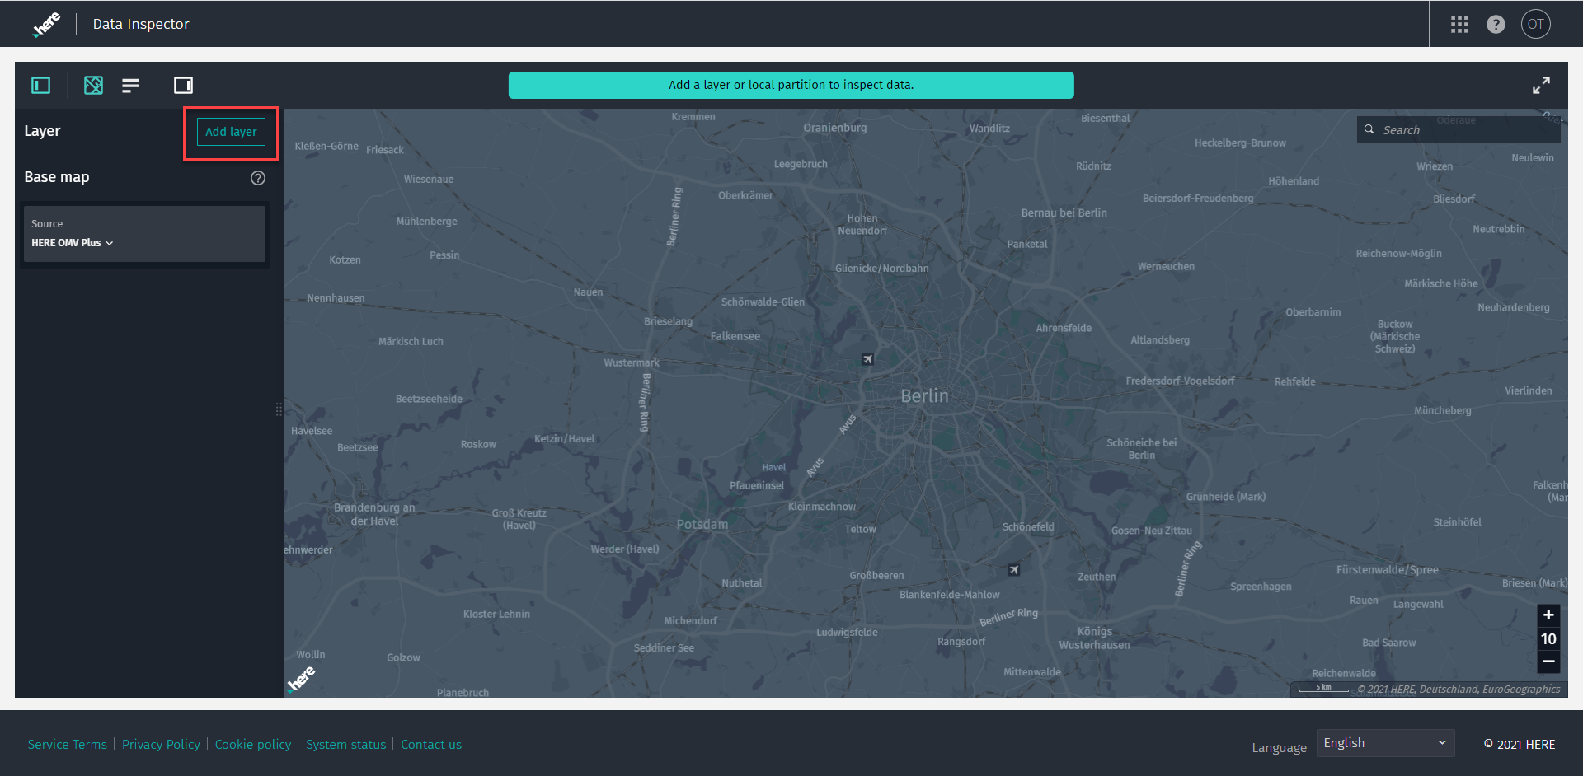Open the OT user profile avatar
Viewport: 1583px width, 776px height.
[x=1535, y=24]
